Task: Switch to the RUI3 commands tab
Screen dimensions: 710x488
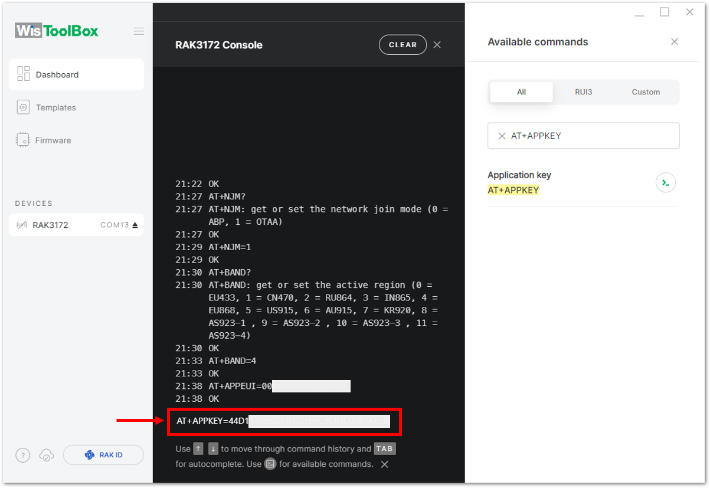Action: [x=584, y=92]
